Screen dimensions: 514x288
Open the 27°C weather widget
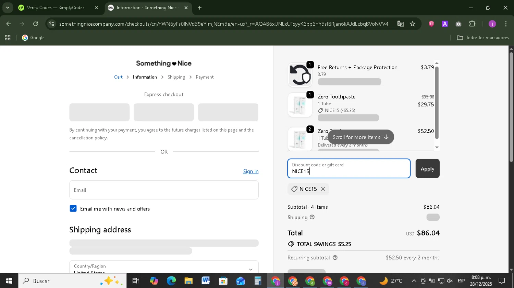pos(391,281)
